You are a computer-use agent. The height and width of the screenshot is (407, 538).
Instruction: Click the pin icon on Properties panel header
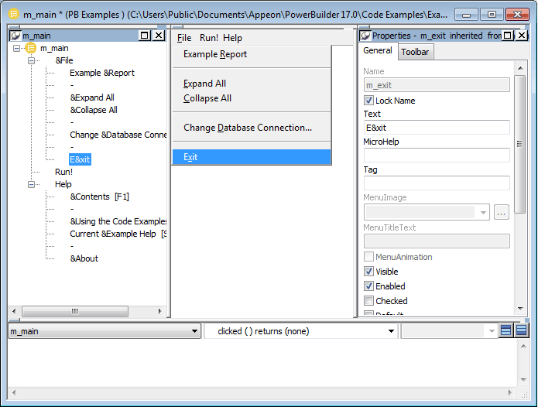[x=365, y=36]
